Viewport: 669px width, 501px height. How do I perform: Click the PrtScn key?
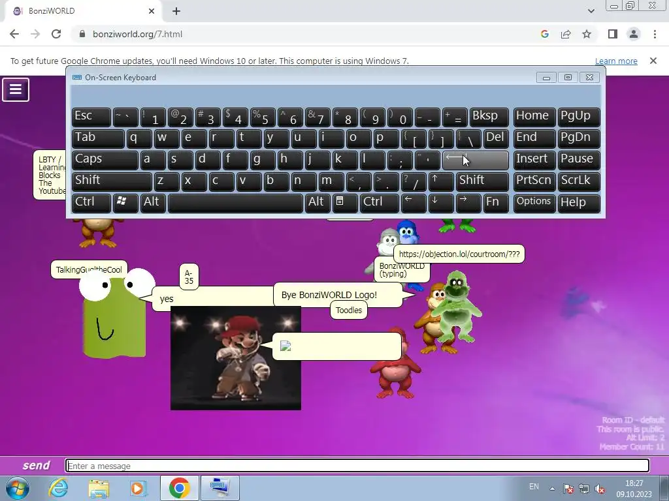click(534, 181)
